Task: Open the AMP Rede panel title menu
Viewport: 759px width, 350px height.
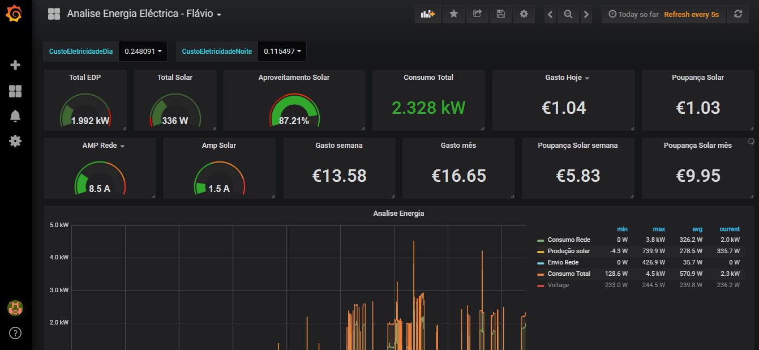Action: 104,146
